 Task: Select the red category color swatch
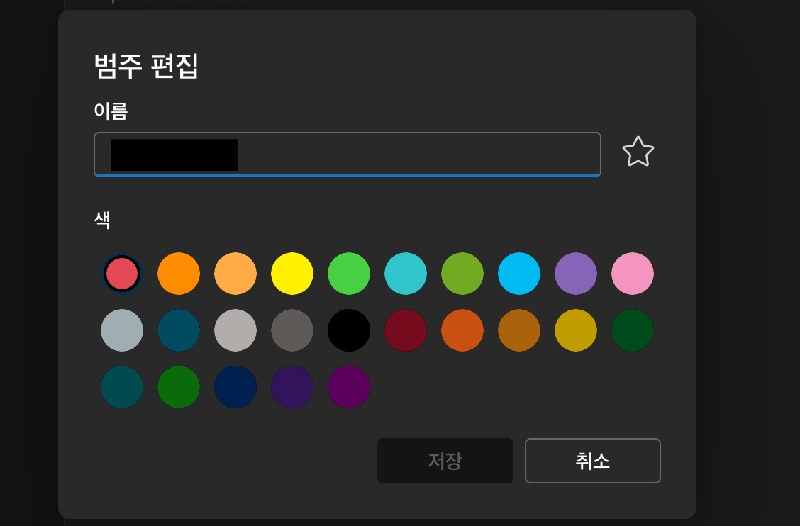tap(121, 273)
